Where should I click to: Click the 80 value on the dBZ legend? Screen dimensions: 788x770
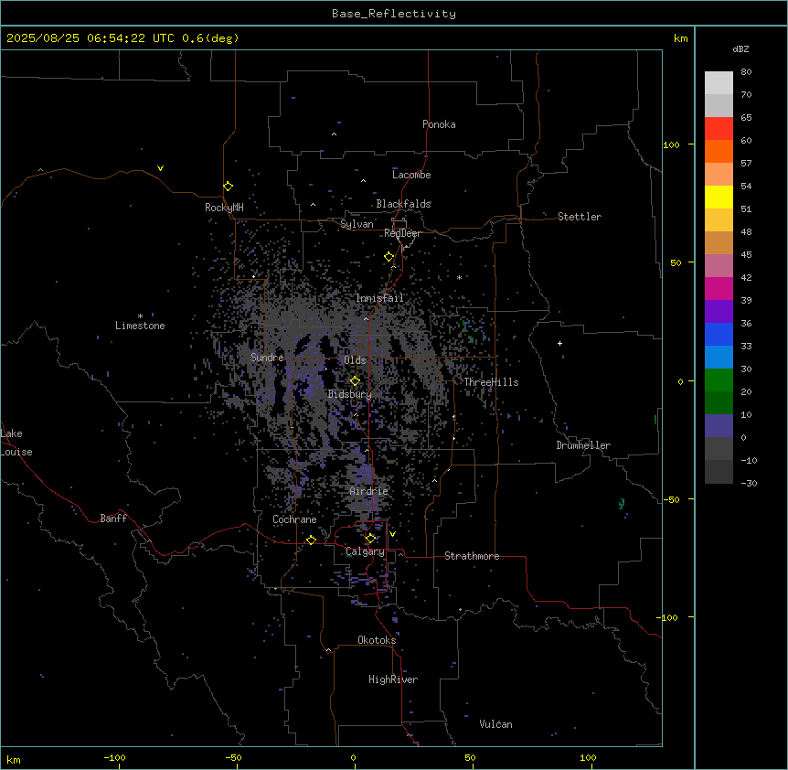[x=746, y=72]
